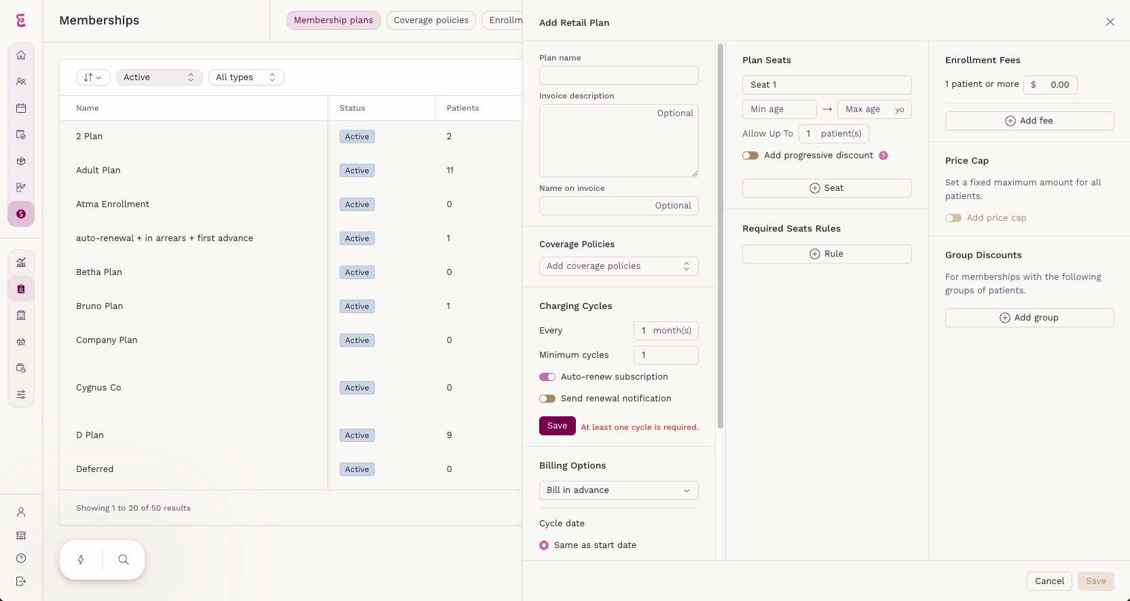
Task: Switch to Membership plans tab
Action: click(x=333, y=20)
